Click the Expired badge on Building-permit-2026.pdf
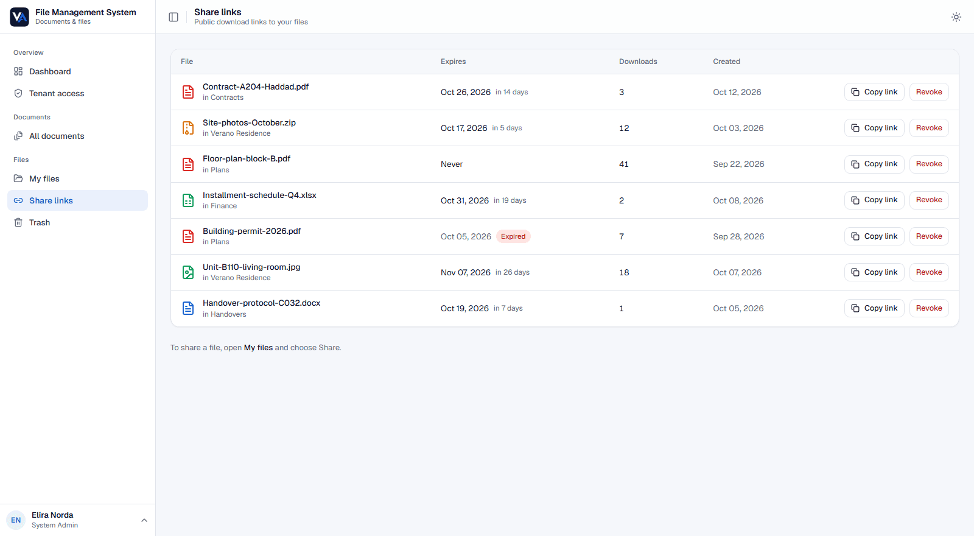 [x=513, y=236]
